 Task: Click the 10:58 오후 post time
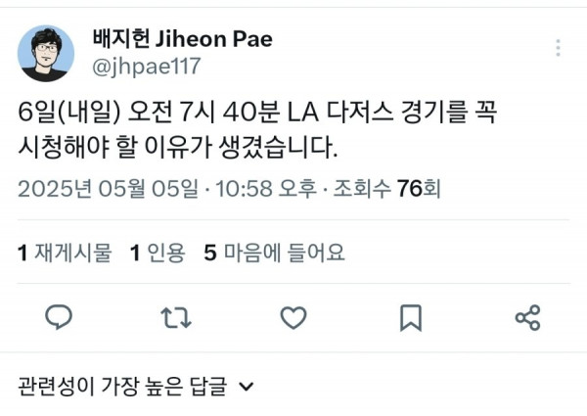pyautogui.click(x=266, y=188)
